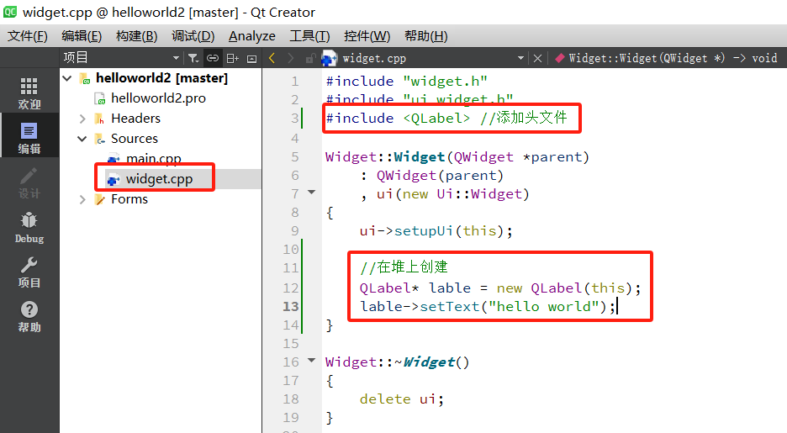Open the 控件(W) menu
This screenshot has height=433, width=787.
click(x=367, y=36)
